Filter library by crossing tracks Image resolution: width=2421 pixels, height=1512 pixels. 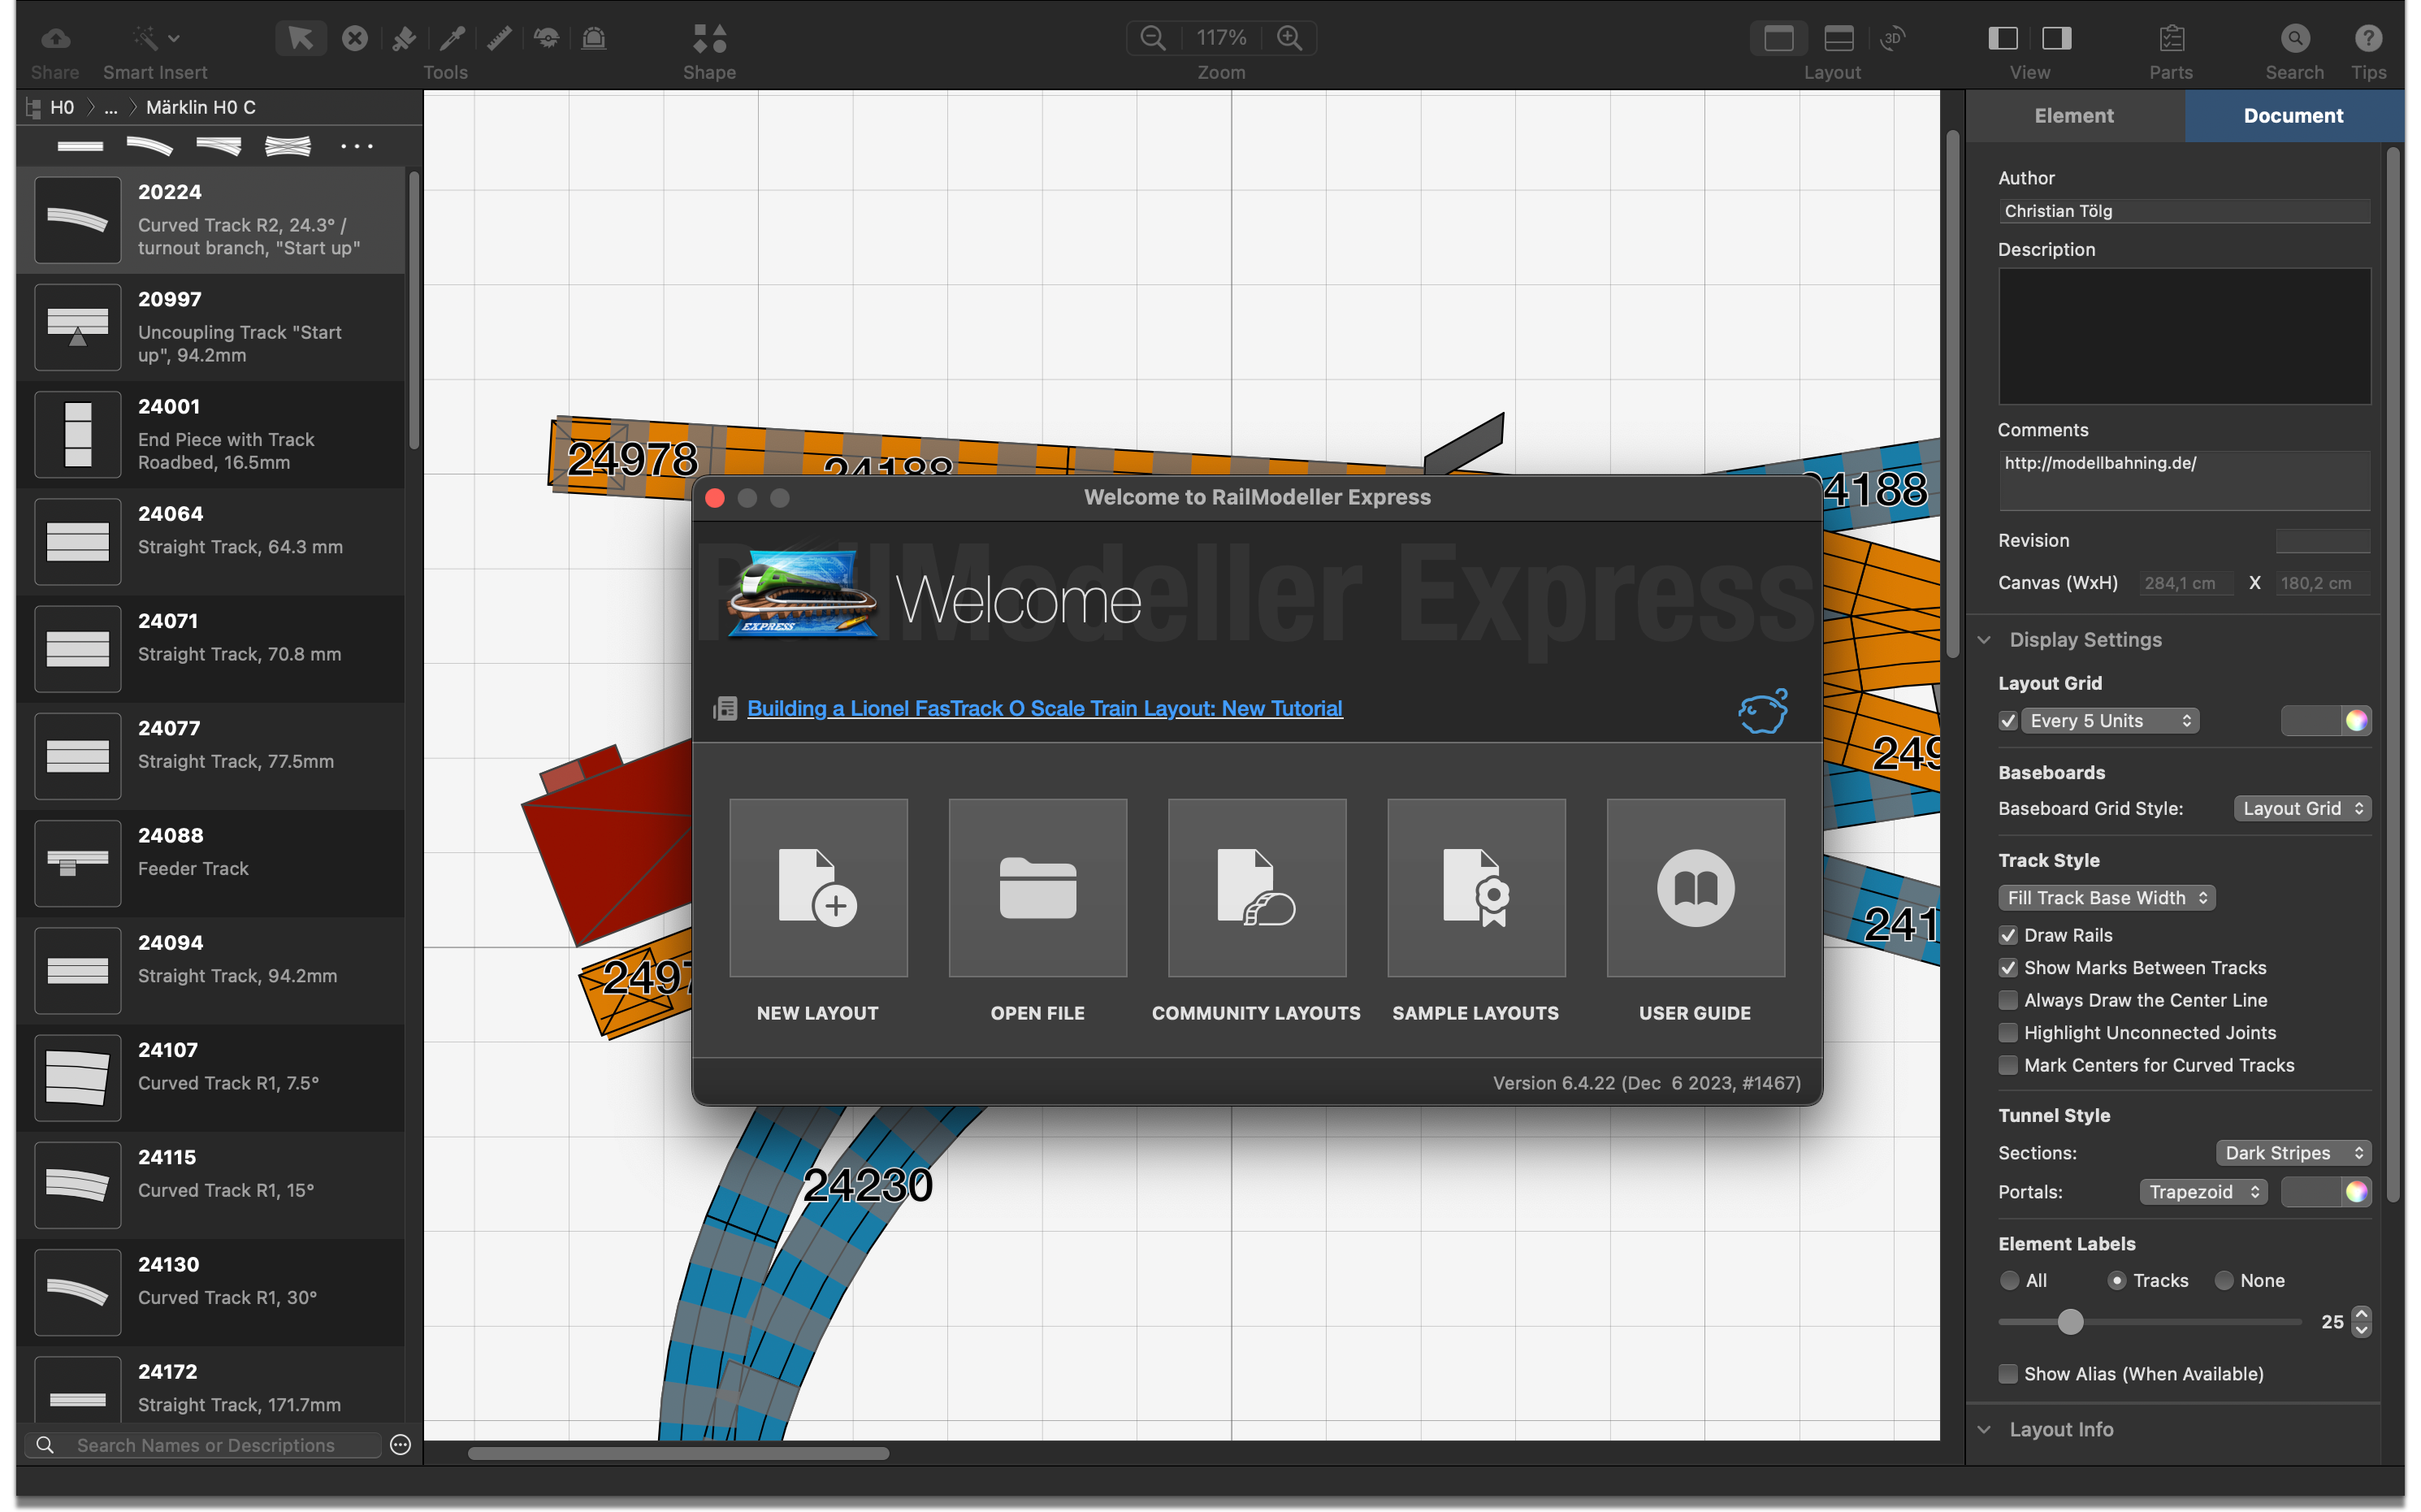pyautogui.click(x=287, y=146)
